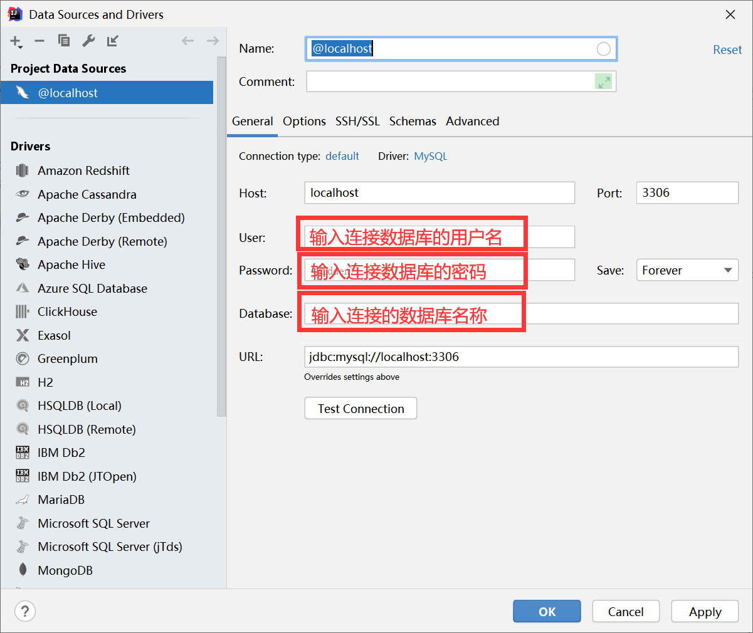Switch to the Schemas tab
This screenshot has width=753, height=633.
tap(413, 121)
